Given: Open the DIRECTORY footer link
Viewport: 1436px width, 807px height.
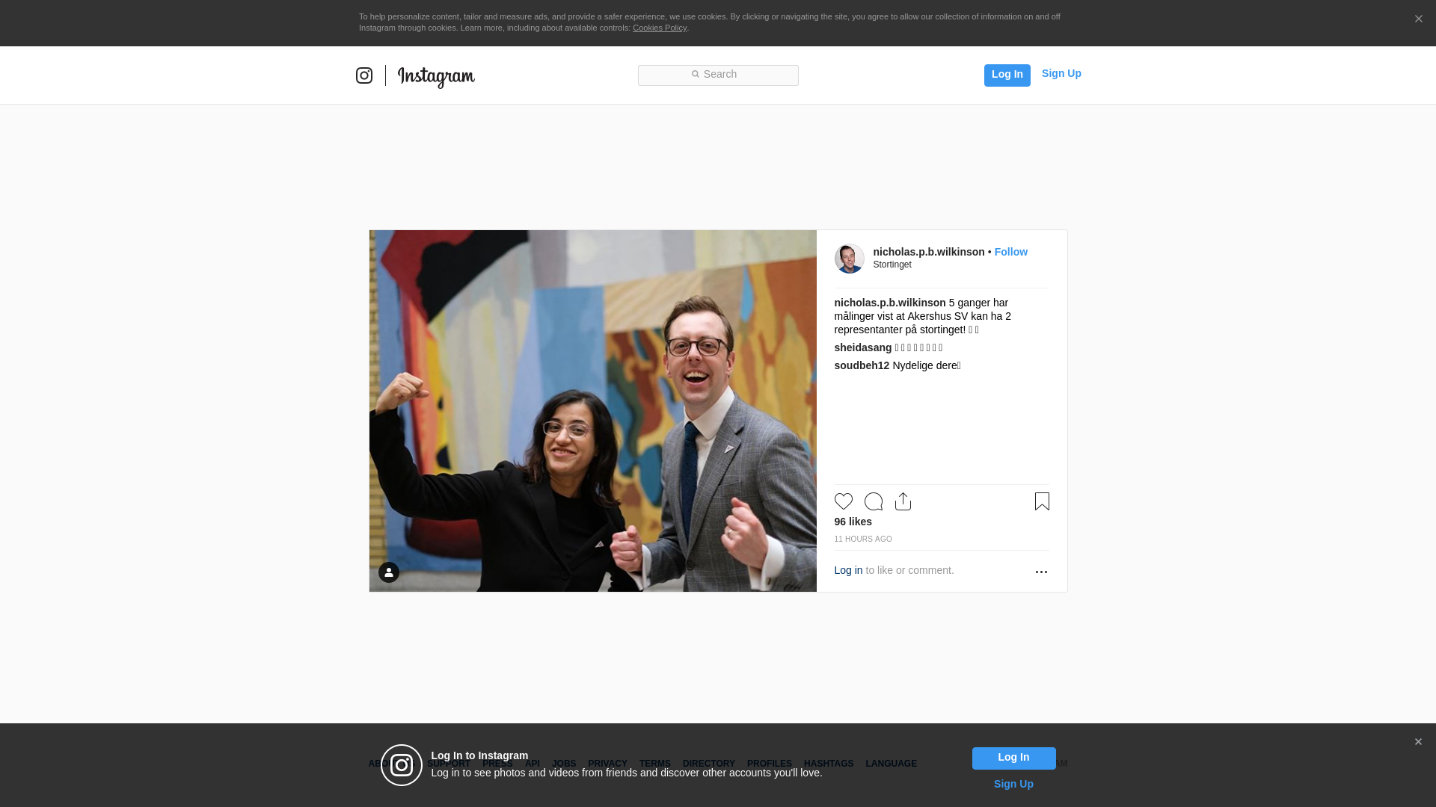Looking at the screenshot, I should click(708, 764).
